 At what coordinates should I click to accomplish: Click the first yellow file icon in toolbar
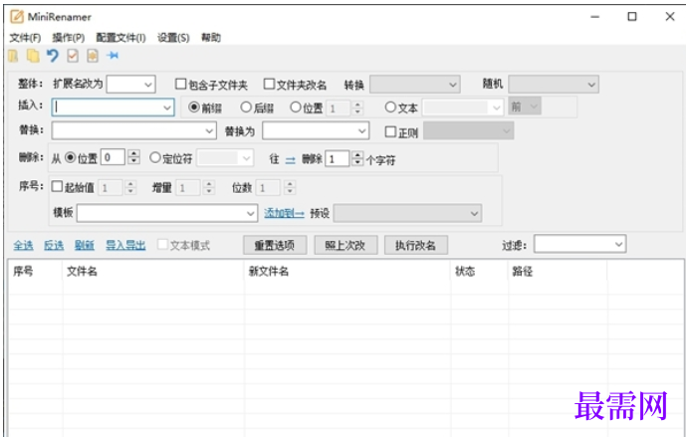pos(14,56)
